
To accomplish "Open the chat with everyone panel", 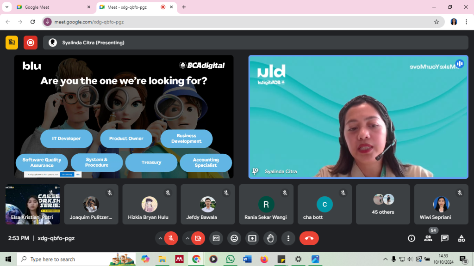I will tap(445, 238).
